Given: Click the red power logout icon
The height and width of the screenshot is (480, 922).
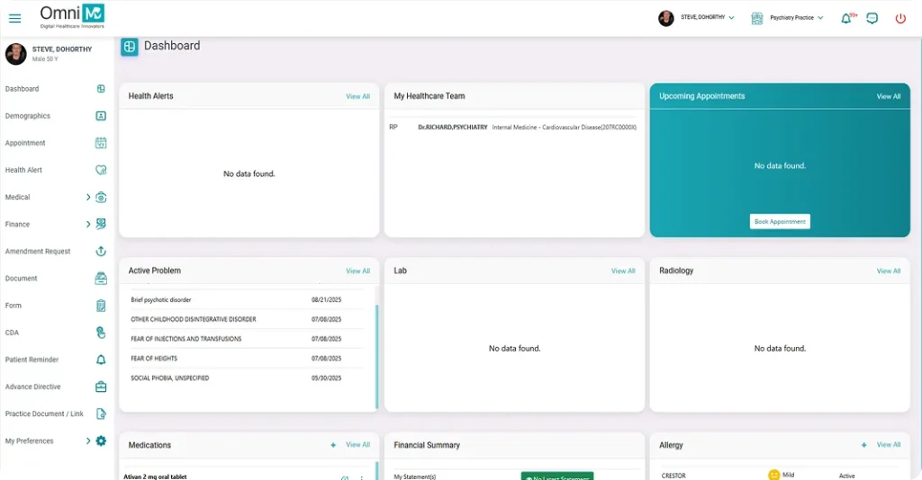Looking at the screenshot, I should [900, 18].
